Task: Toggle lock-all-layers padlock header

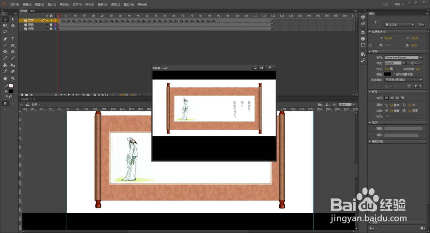Action: coord(51,16)
